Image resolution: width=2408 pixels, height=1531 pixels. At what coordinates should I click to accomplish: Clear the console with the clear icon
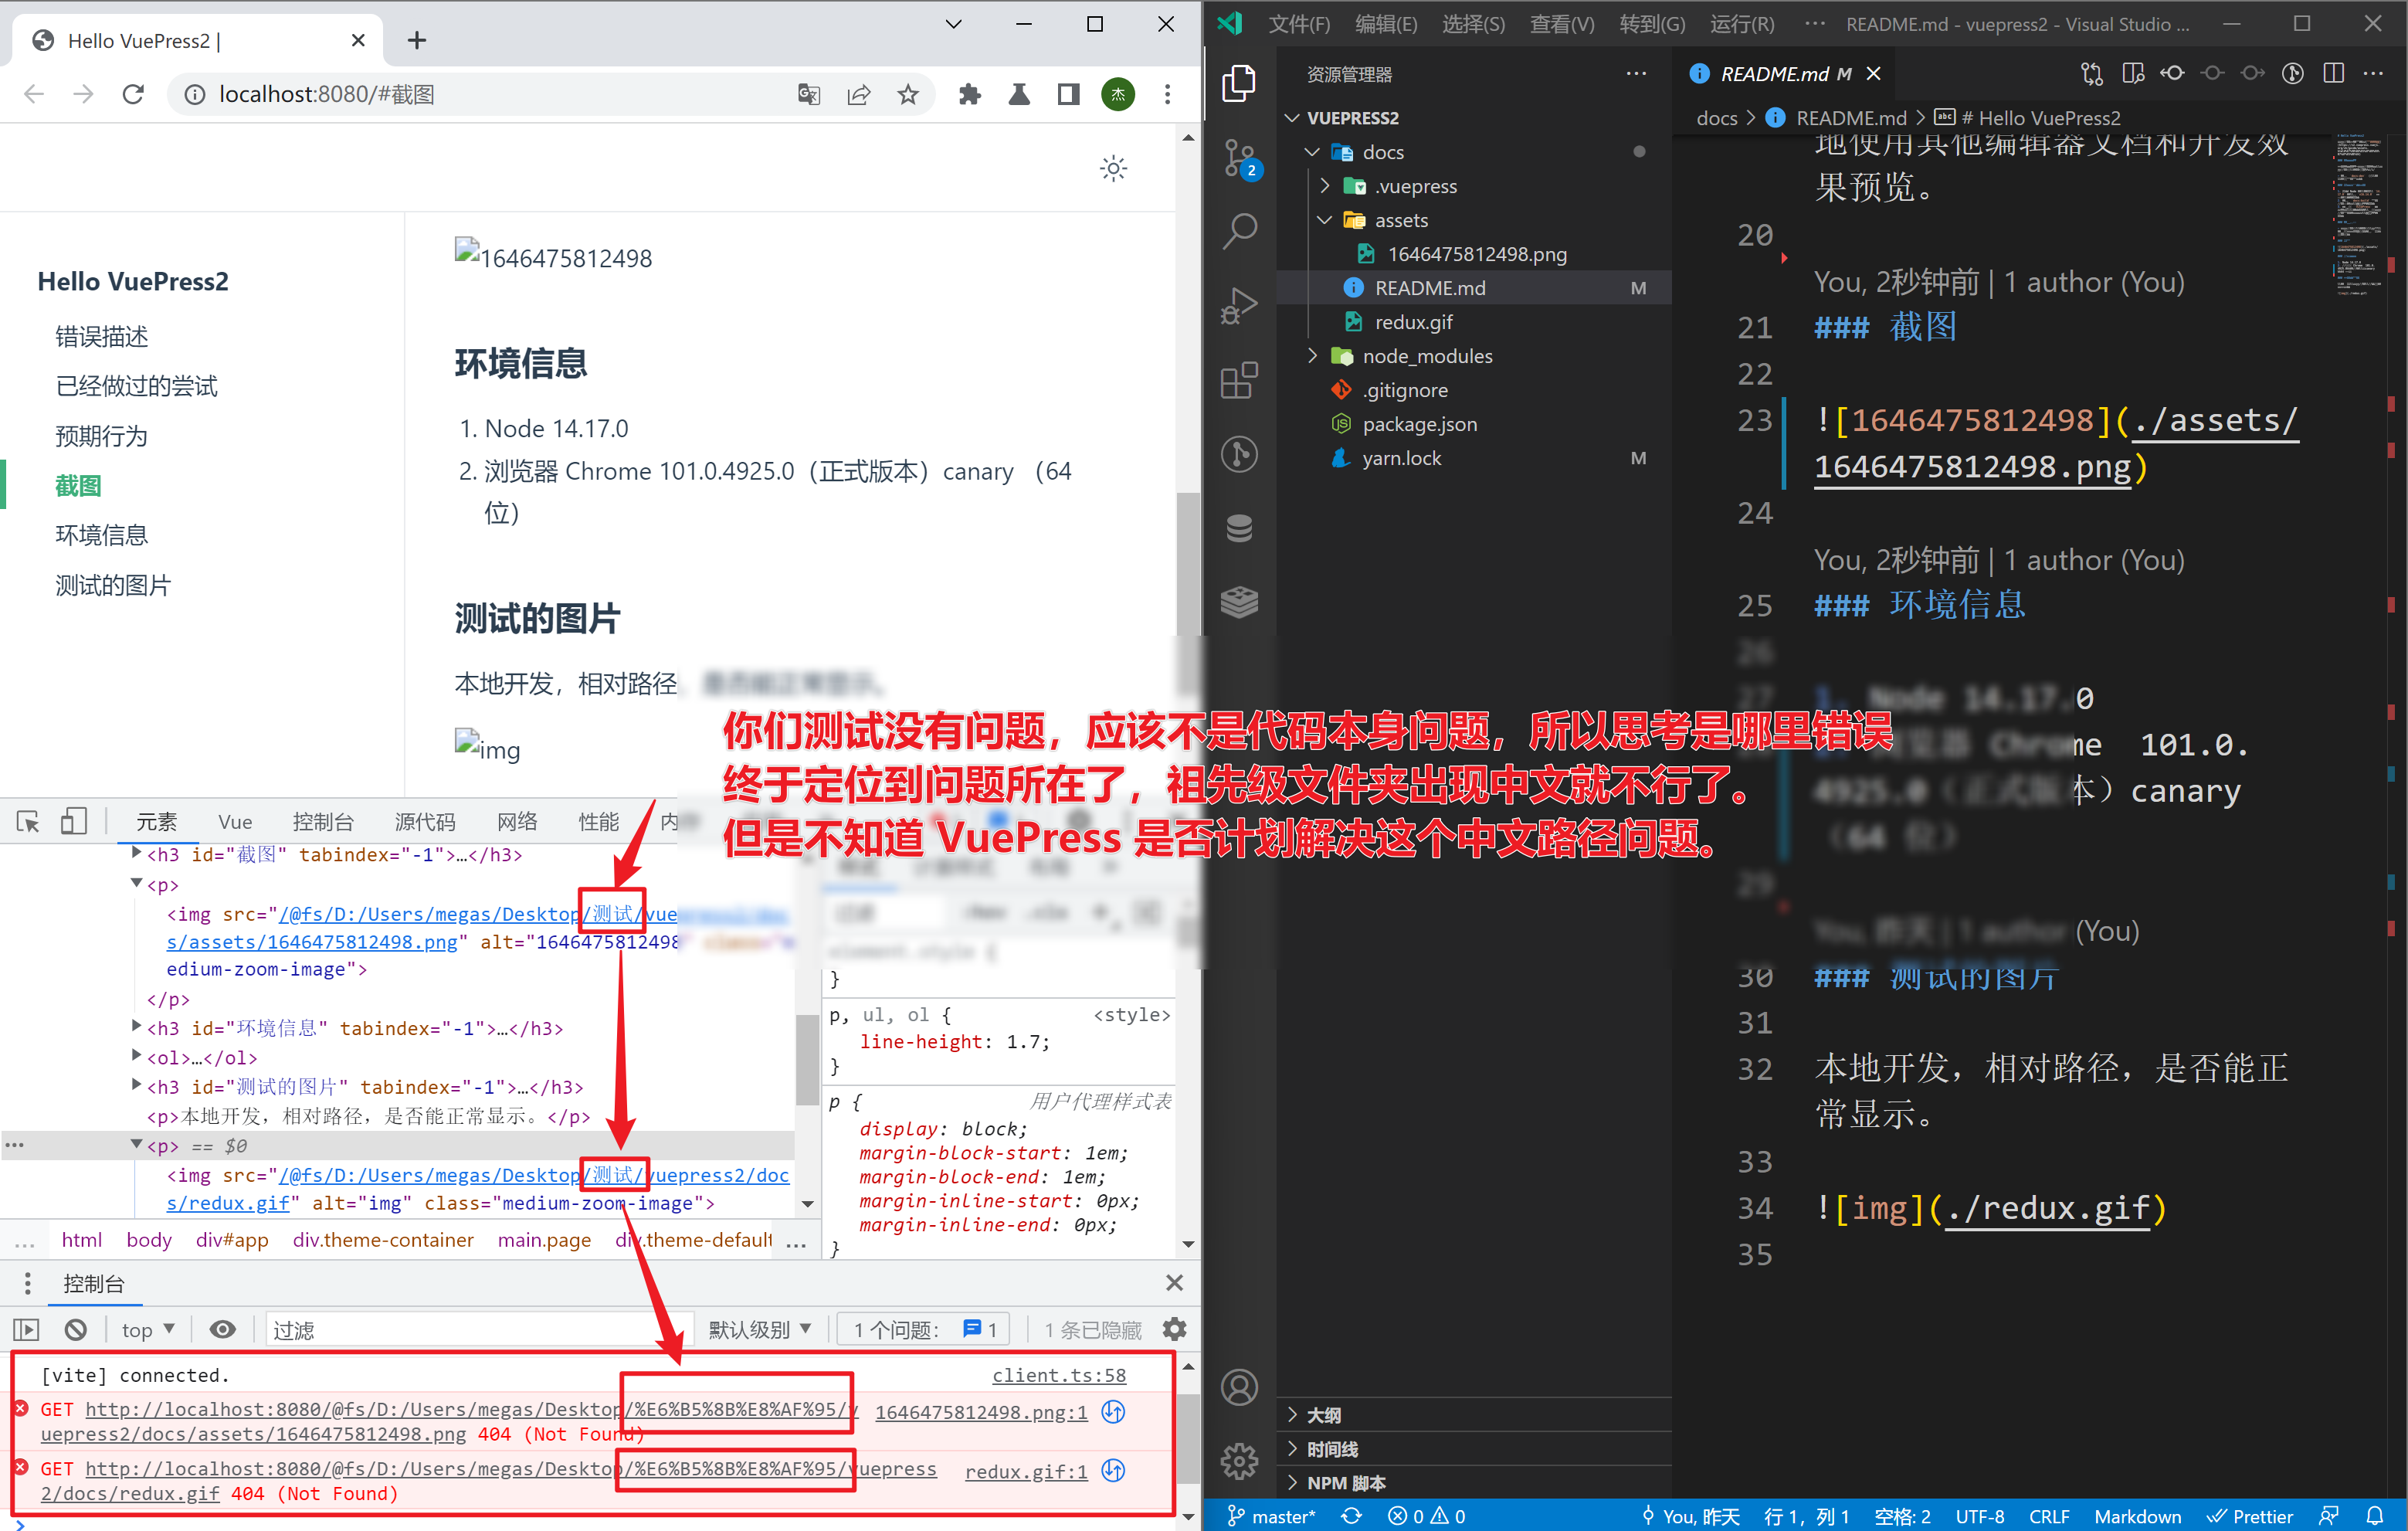click(x=76, y=1330)
